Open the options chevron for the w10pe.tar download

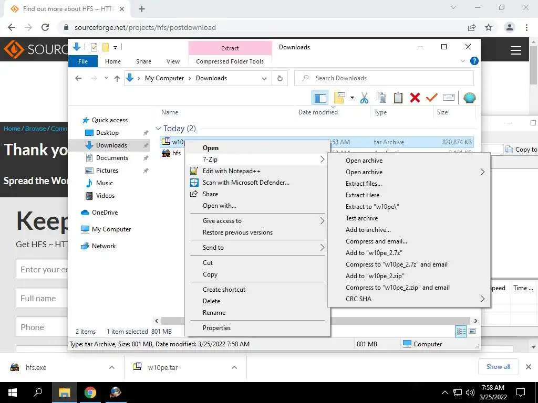[x=234, y=367]
